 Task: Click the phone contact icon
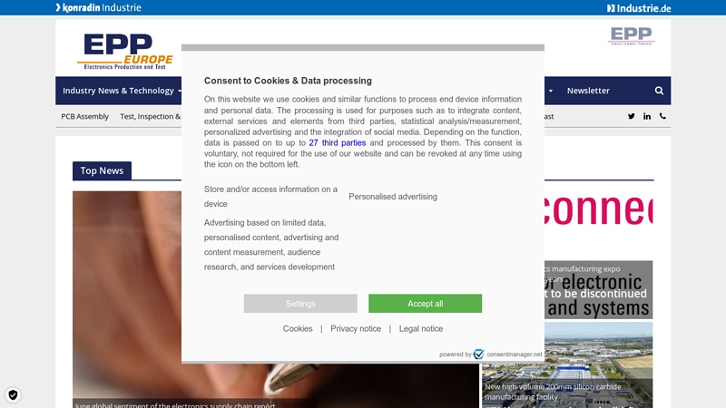(x=662, y=116)
